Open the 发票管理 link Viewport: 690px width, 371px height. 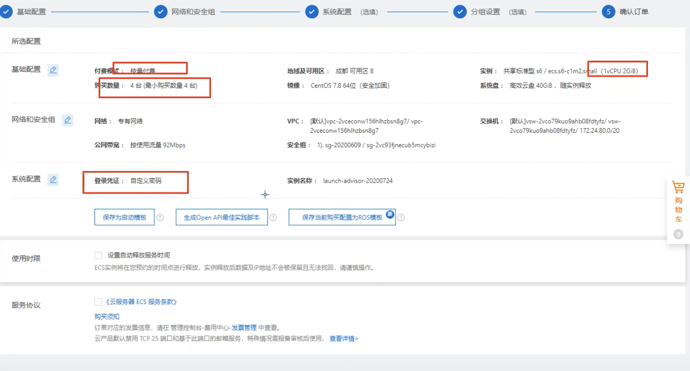(244, 327)
